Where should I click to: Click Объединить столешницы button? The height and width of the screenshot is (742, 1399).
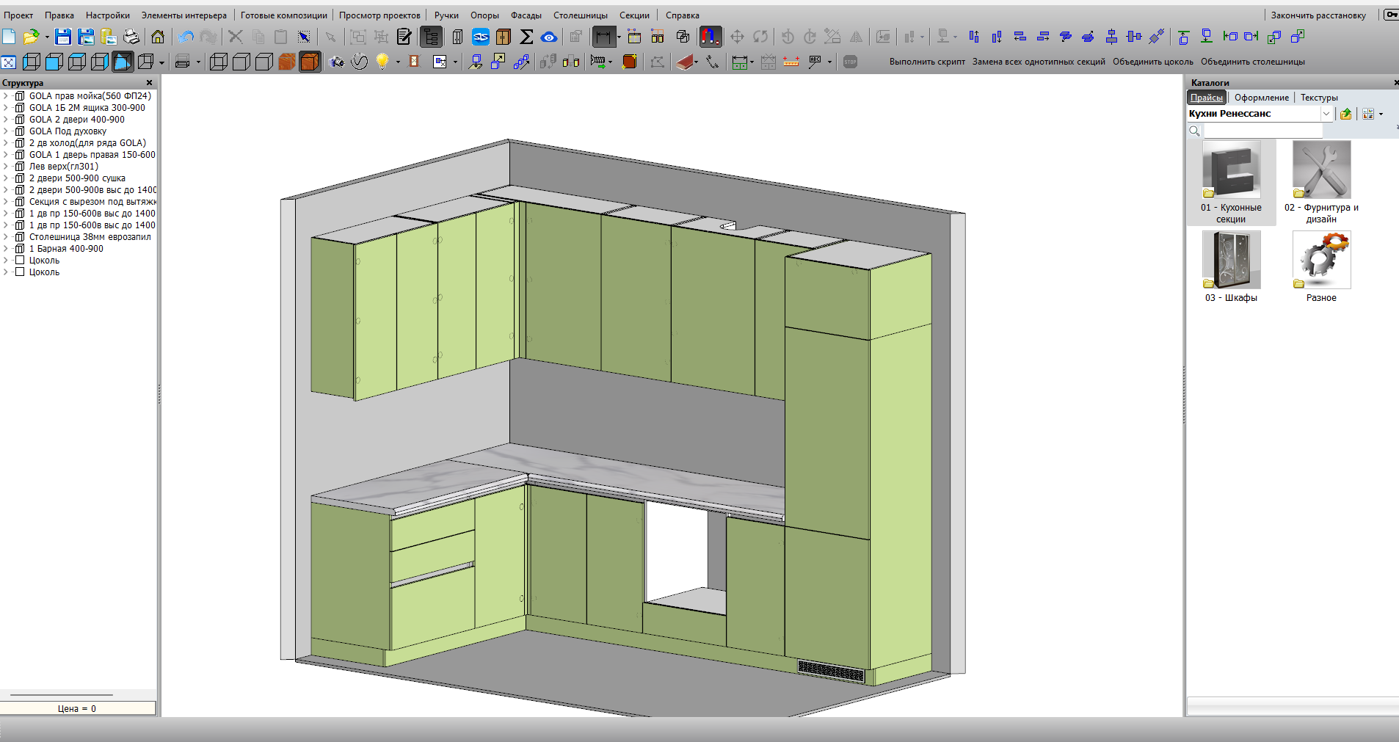pos(1252,62)
